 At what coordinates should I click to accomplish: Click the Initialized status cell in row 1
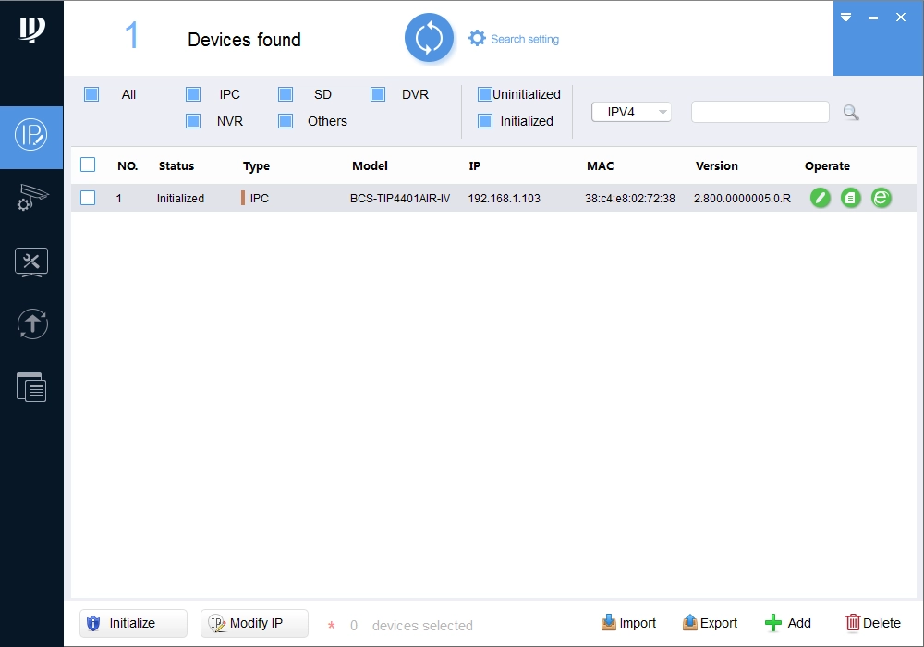[x=180, y=199]
